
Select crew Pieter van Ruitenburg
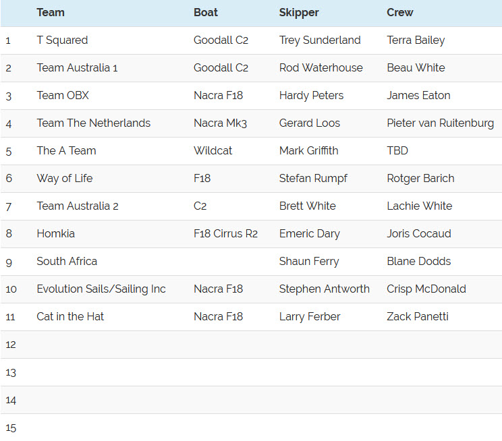[x=440, y=123]
